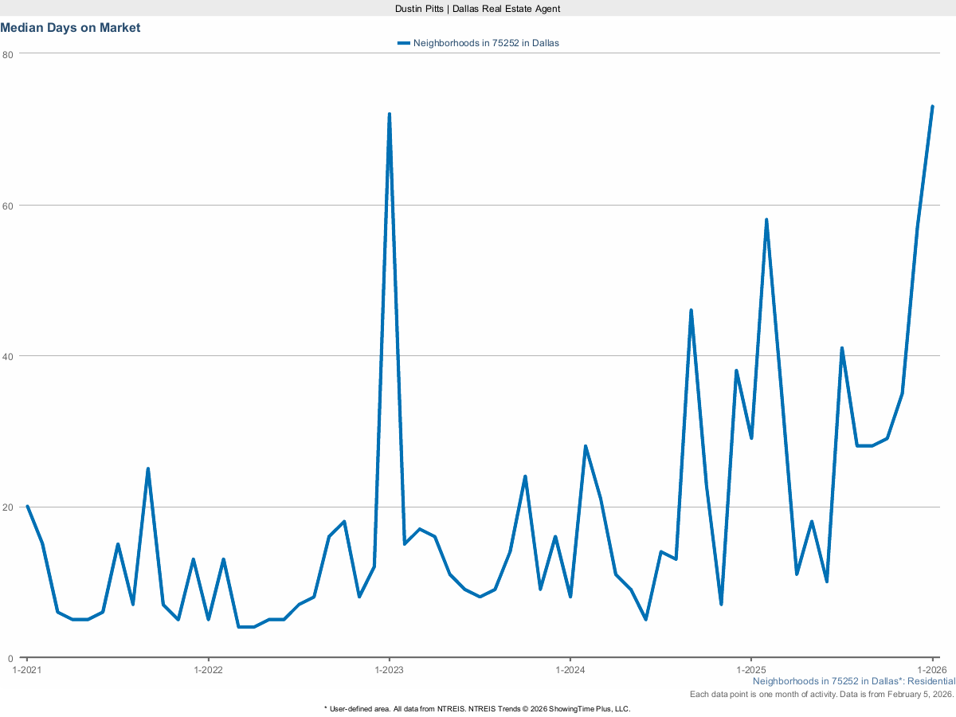The width and height of the screenshot is (956, 717).
Task: Click the '60' y-axis label
Action: pos(8,205)
